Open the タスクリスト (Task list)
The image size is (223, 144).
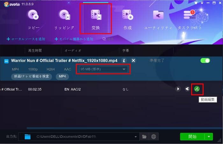point(190,20)
